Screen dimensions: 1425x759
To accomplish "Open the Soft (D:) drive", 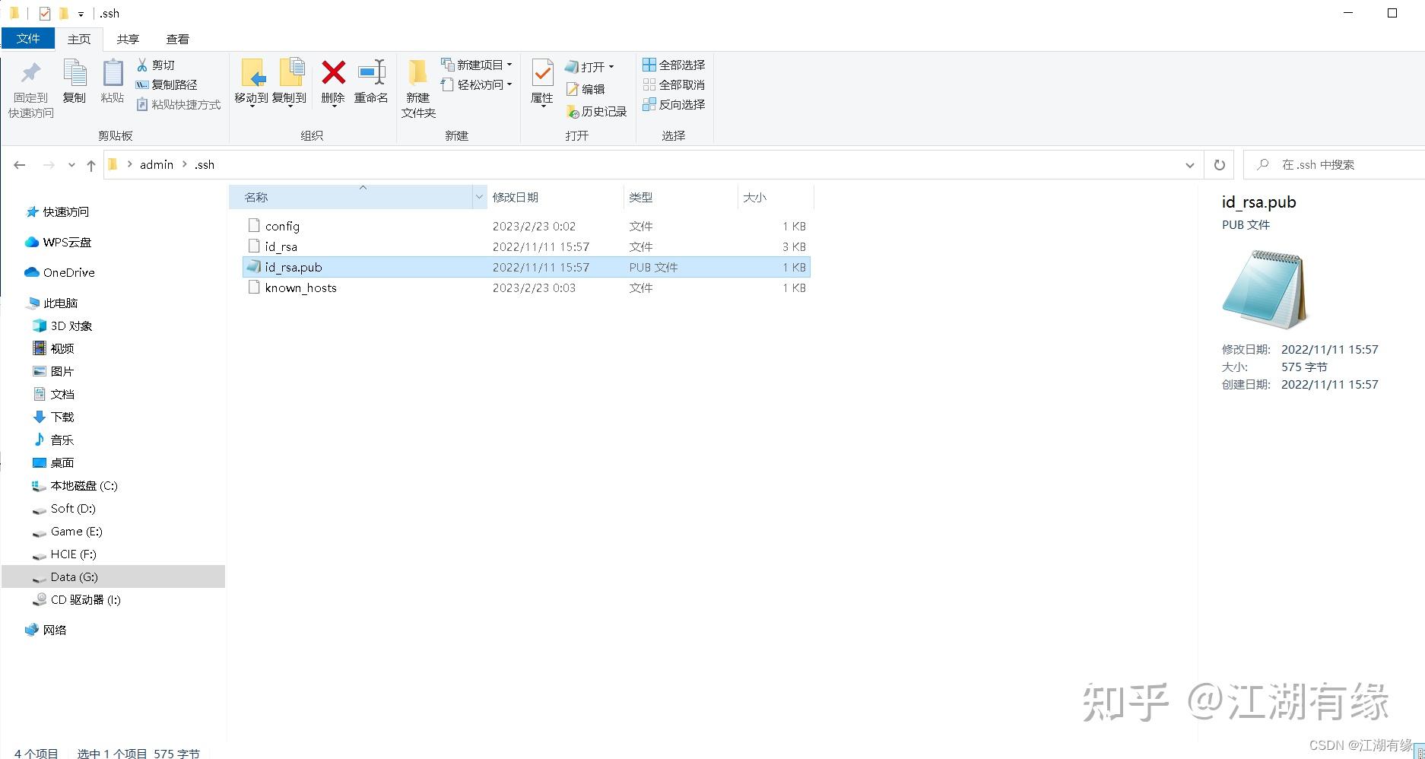I will [x=65, y=508].
